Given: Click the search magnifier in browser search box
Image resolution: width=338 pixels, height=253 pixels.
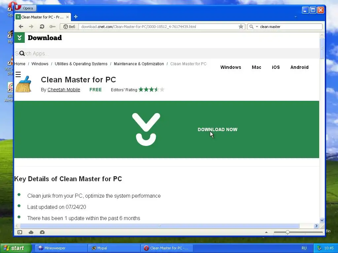Looking at the screenshot, I should pyautogui.click(x=251, y=27).
